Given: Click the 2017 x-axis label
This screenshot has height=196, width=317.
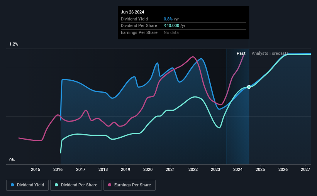Looking at the screenshot, I should click(x=81, y=169).
